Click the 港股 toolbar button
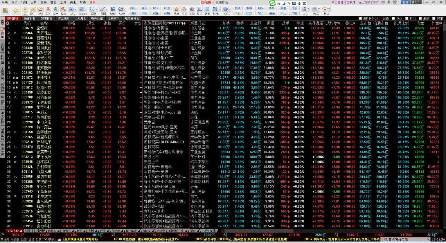 [x=294, y=8]
